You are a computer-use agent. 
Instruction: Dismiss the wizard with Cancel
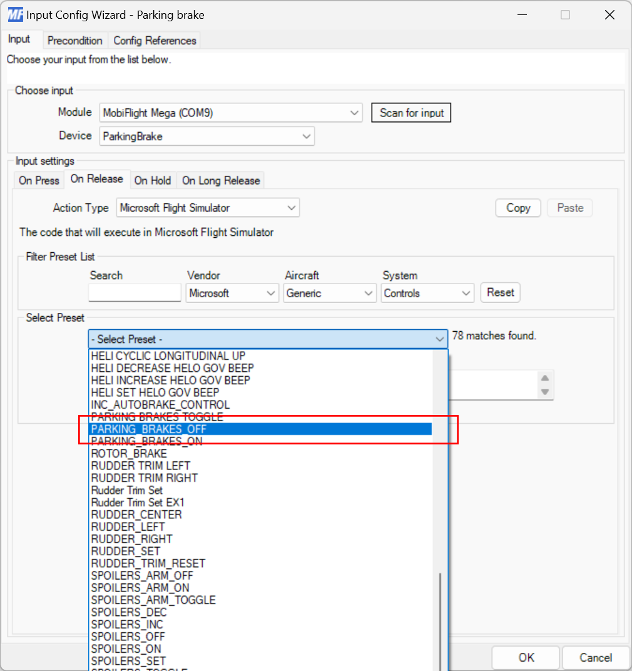(x=595, y=657)
